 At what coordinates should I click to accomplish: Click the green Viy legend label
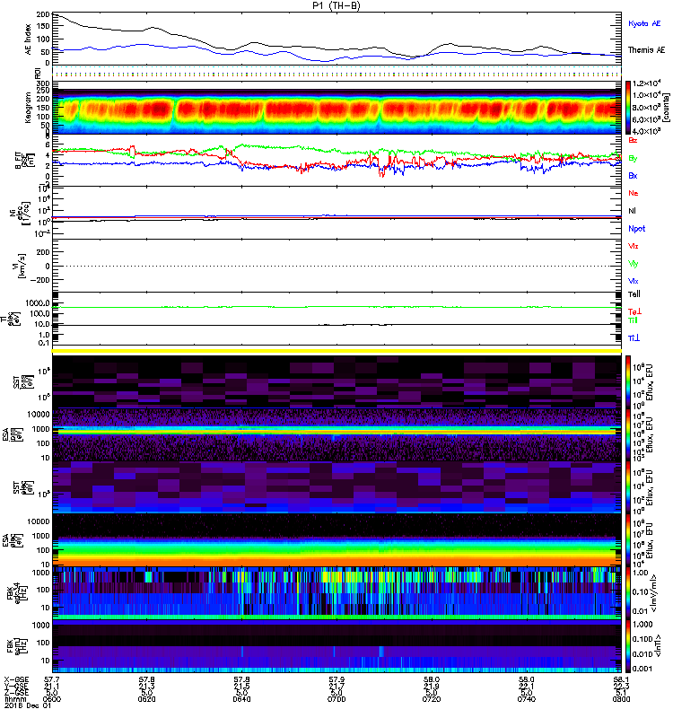coord(633,264)
